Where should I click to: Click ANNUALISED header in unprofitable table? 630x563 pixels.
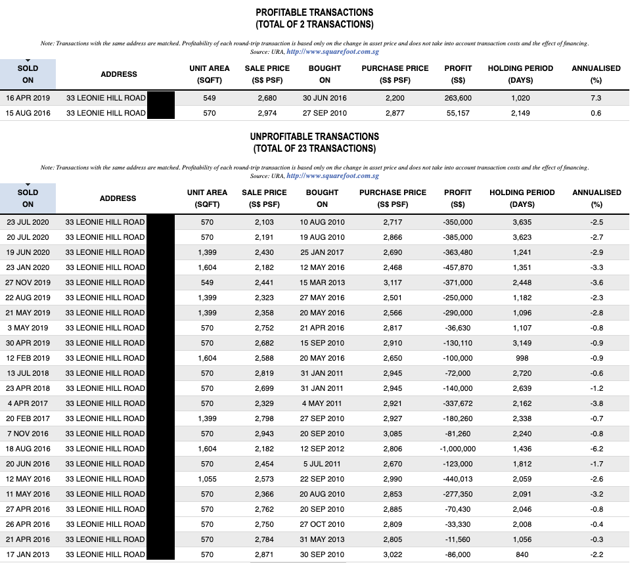[x=596, y=198]
